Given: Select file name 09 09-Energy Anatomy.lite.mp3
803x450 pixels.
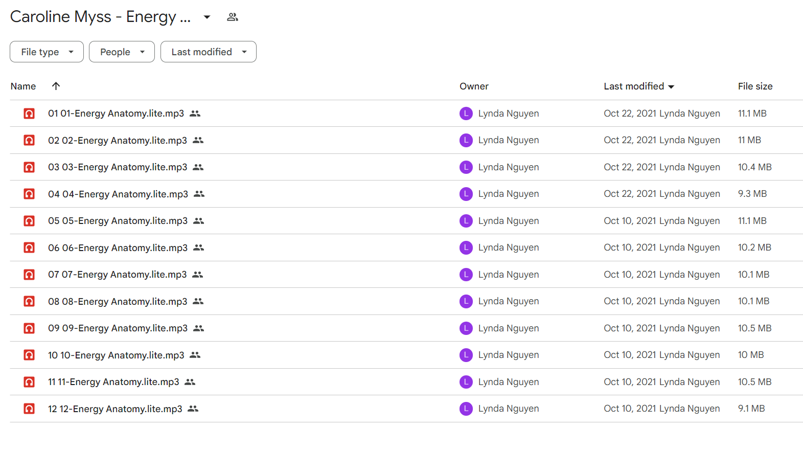Looking at the screenshot, I should pos(118,328).
